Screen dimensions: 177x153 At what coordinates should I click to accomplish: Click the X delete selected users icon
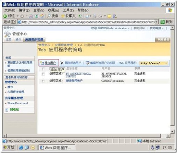[x=62, y=63]
